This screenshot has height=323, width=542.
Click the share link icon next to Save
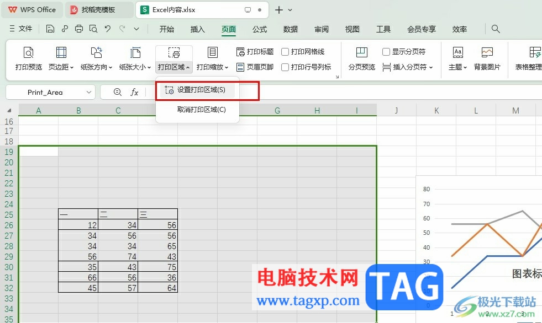[65, 29]
